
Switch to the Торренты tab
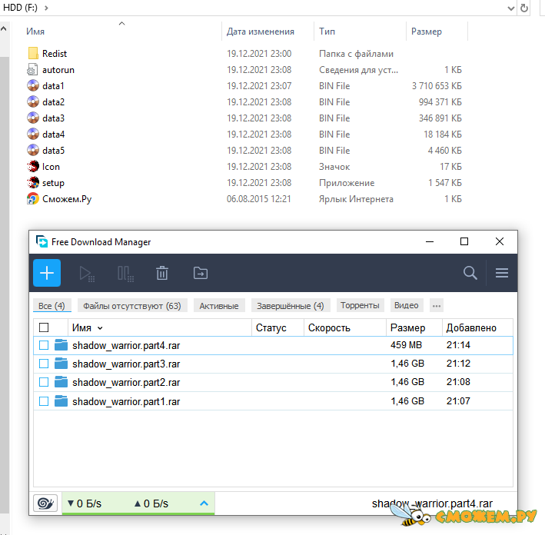click(x=360, y=305)
